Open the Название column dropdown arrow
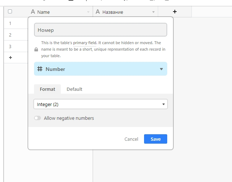This screenshot has height=182, width=232. (x=153, y=12)
